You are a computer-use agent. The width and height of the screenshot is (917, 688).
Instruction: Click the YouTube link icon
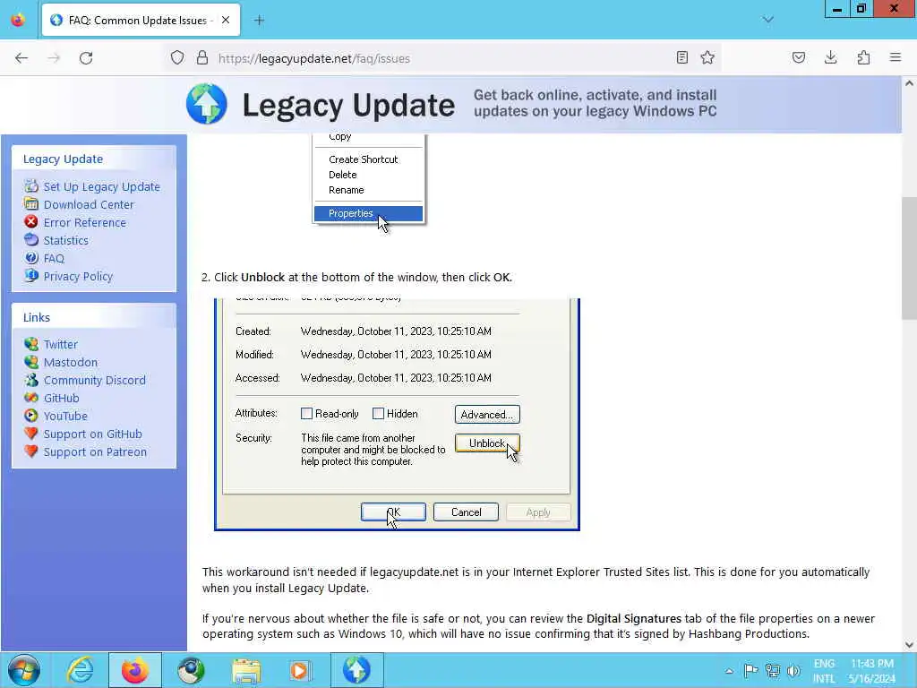(31, 416)
